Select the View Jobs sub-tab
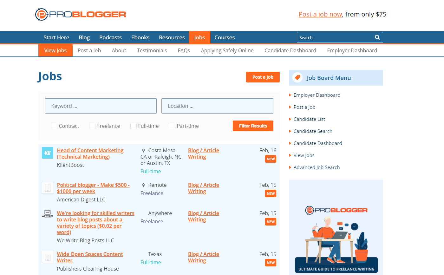444x275 pixels. [x=55, y=50]
